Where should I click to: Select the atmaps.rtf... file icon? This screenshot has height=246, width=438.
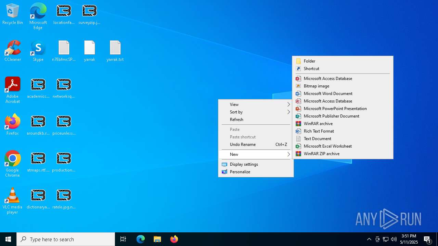coord(38,162)
